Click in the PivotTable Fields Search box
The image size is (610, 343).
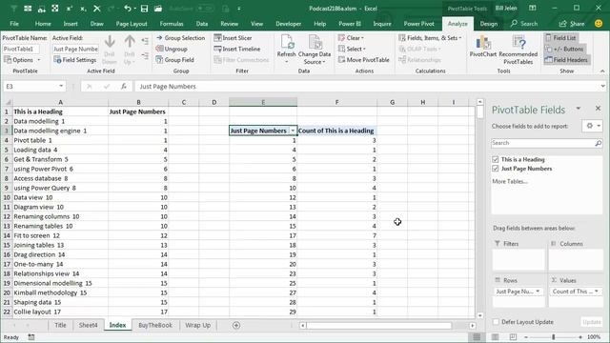pyautogui.click(x=542, y=143)
